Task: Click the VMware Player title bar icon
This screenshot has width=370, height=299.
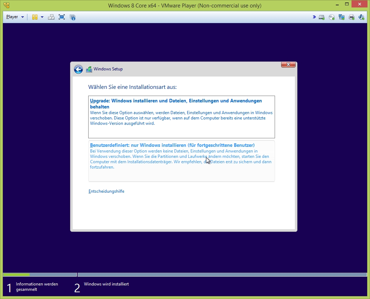Action: coord(7,5)
